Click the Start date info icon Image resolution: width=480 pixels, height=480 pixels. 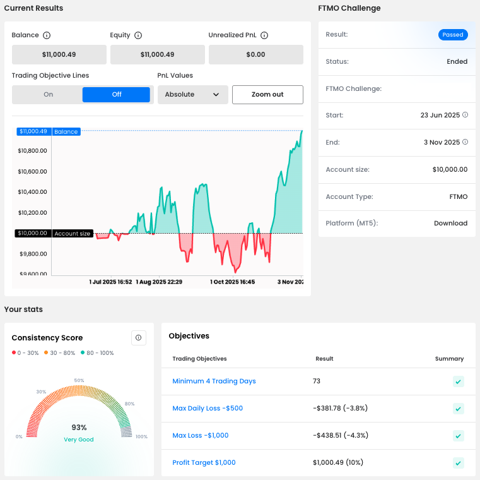[465, 115]
